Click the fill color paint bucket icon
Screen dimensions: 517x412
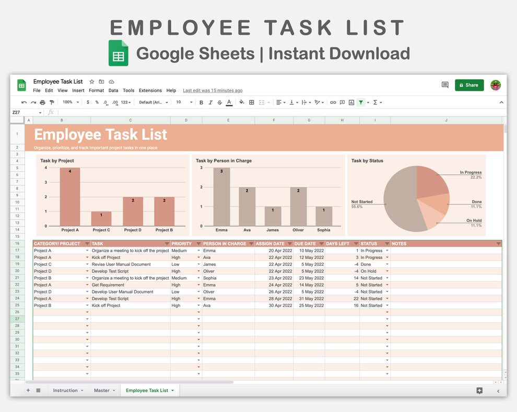(x=242, y=102)
